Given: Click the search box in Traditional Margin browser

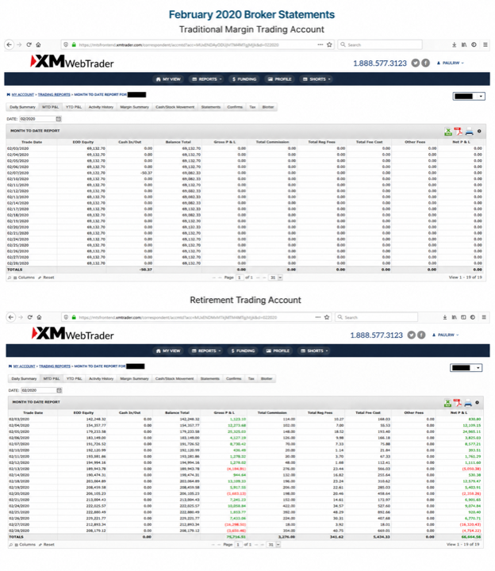Looking at the screenshot, I should coord(380,44).
